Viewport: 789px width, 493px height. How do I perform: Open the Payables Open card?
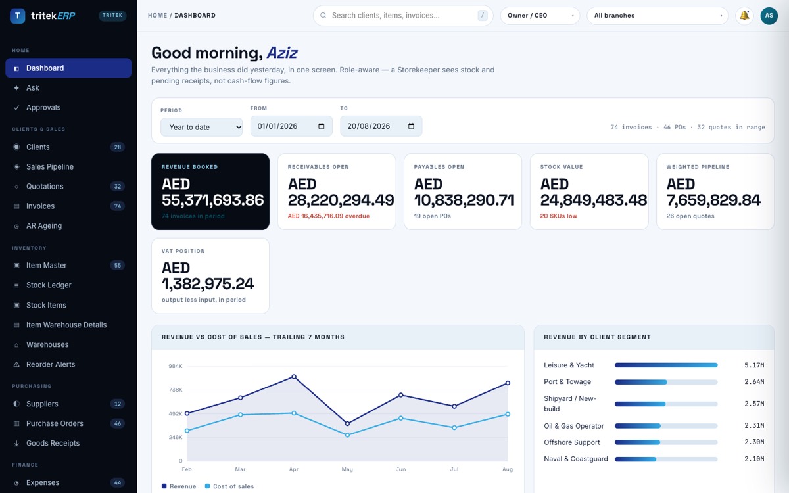pos(463,192)
